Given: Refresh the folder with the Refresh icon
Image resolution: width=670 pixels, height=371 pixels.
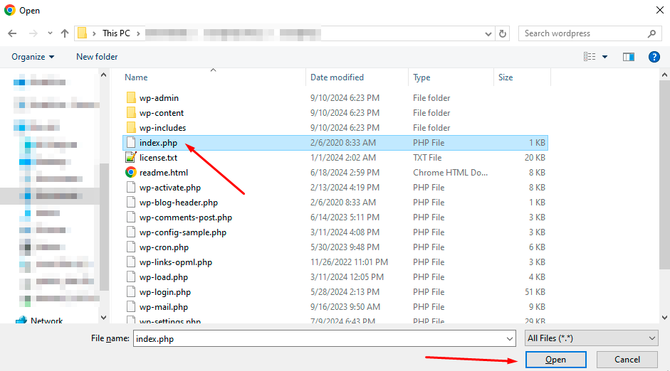Looking at the screenshot, I should tap(503, 33).
